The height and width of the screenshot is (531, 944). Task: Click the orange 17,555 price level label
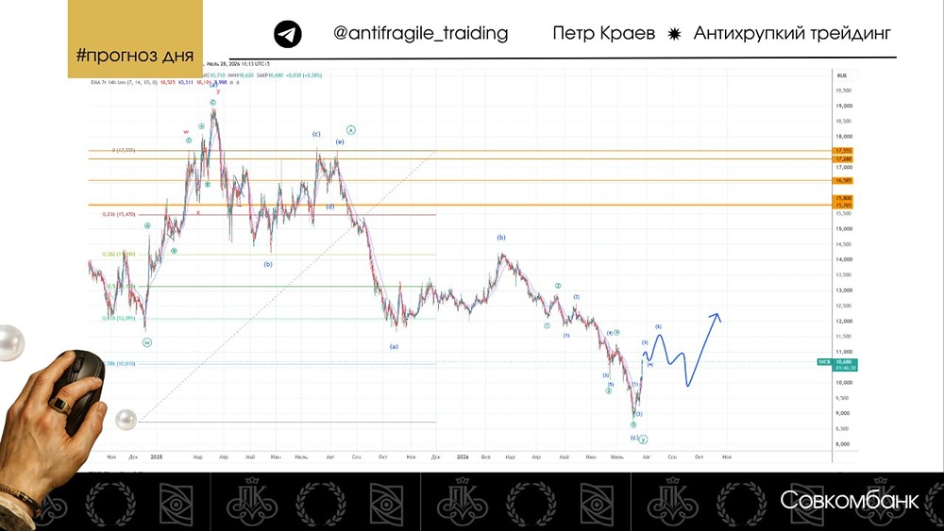click(843, 150)
